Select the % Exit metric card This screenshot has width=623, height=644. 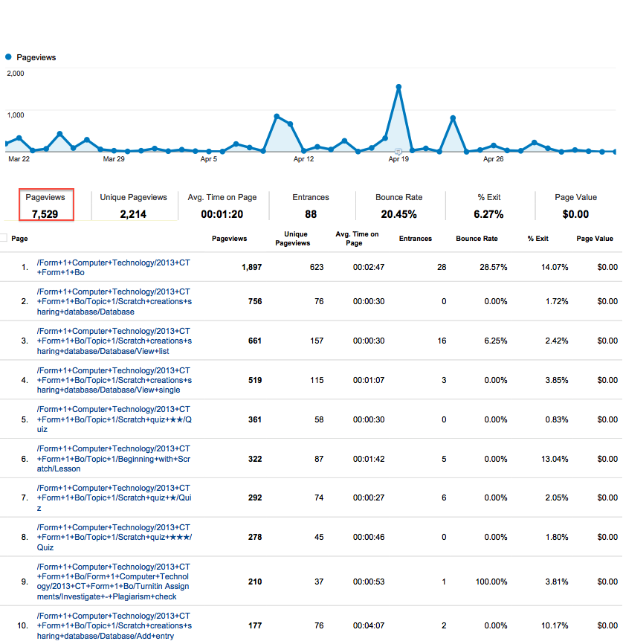(x=488, y=203)
